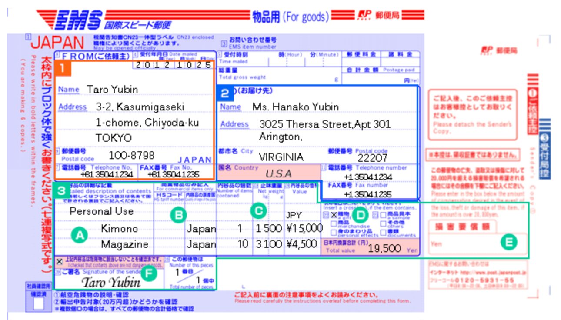Screen dimensions: 561x320
Task: Click the total value '19,500'
Action: click(384, 248)
